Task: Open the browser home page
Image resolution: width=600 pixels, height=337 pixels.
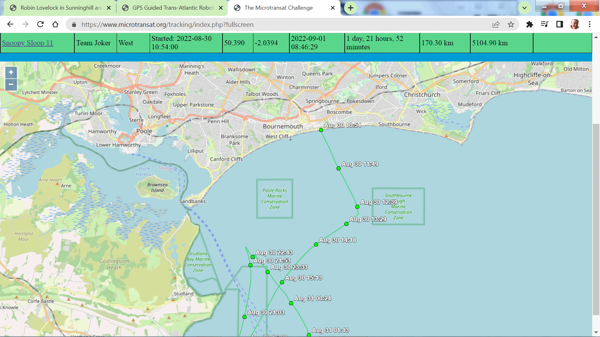Action: tap(55, 24)
